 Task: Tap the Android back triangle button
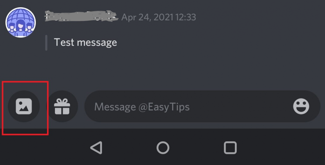pos(96,148)
